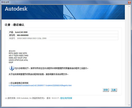The image size is (132, 108).
Task: Click the blue information bubble icon
Action: [12, 68]
